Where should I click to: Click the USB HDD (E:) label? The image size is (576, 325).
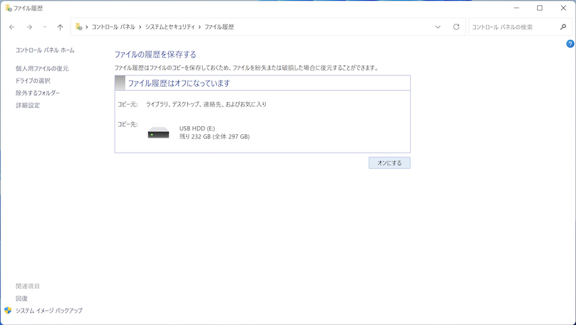pos(197,128)
